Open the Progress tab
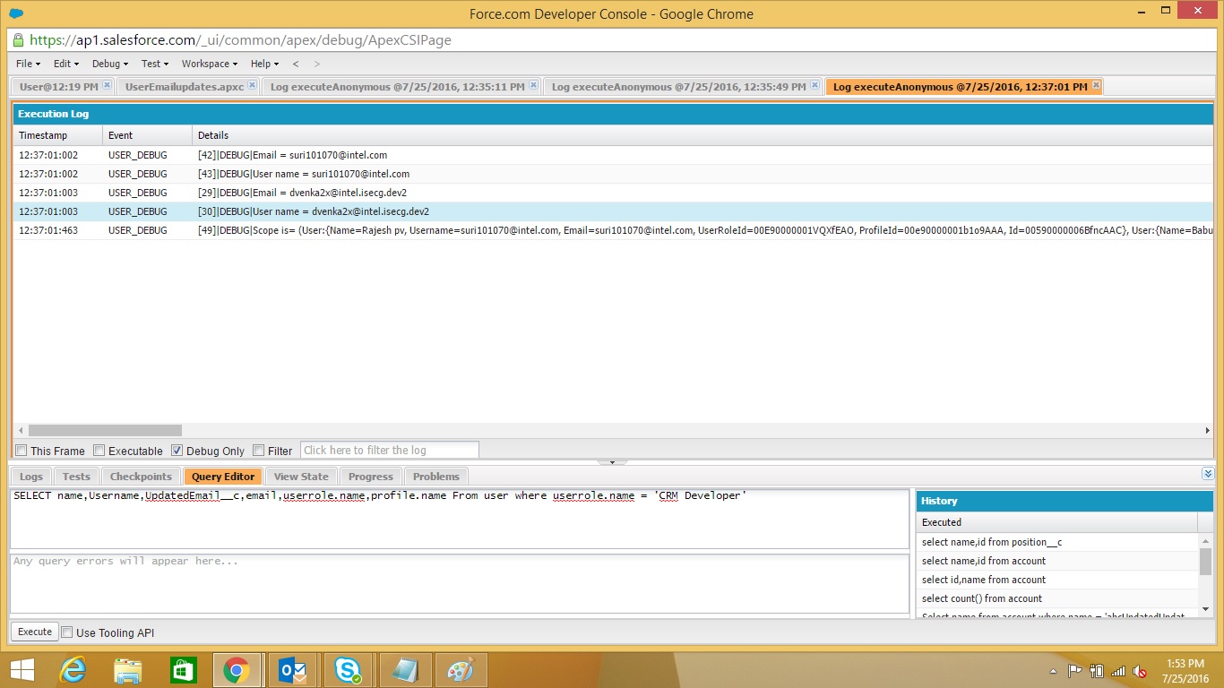Screen dimensions: 1224x688 [x=371, y=477]
